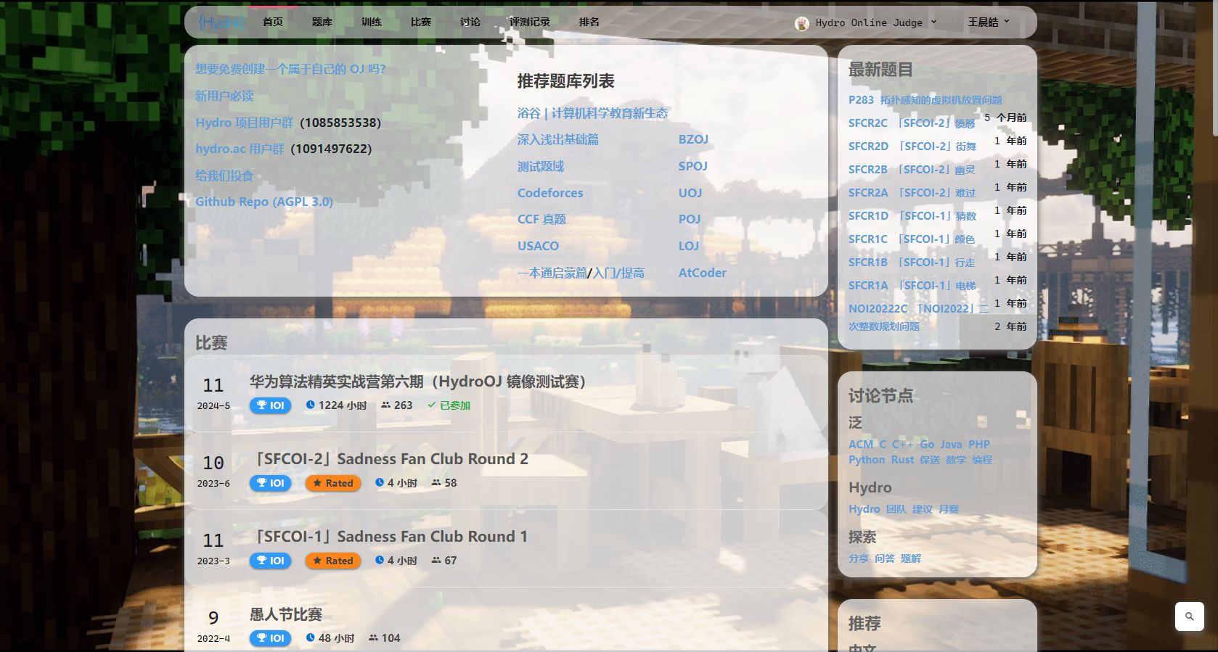Click the participants icon beside 263
This screenshot has width=1218, height=652.
pyautogui.click(x=385, y=405)
